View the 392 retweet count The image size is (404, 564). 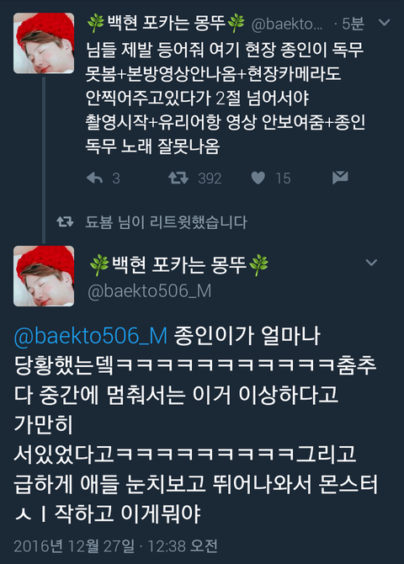(x=210, y=178)
